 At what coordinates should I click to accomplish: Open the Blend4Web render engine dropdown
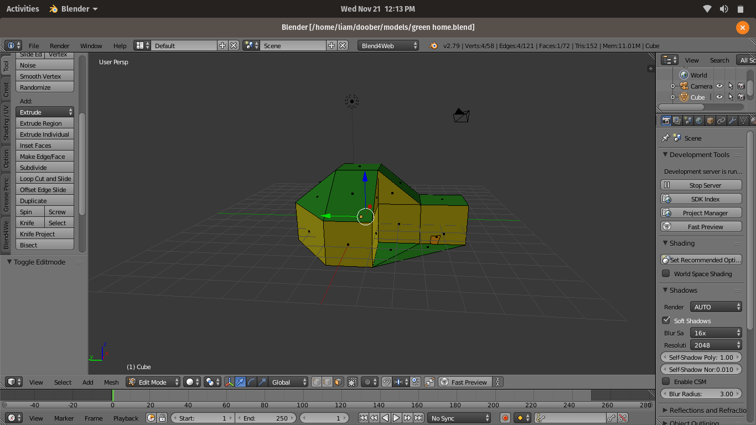[389, 46]
